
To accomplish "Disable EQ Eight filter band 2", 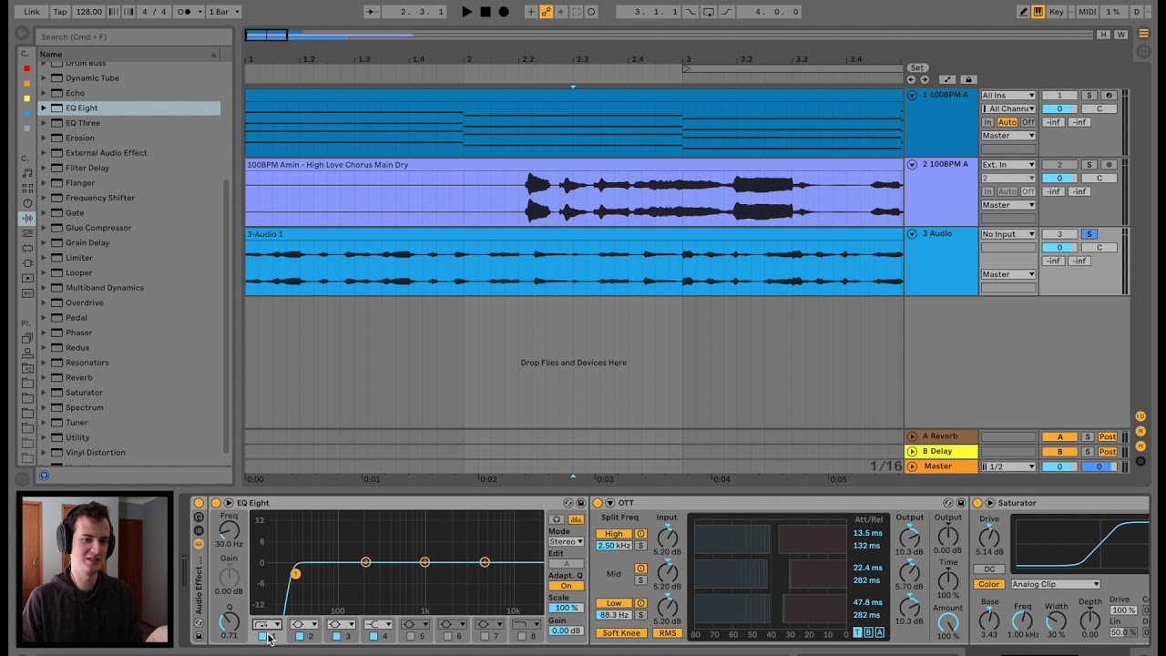I will pos(299,636).
